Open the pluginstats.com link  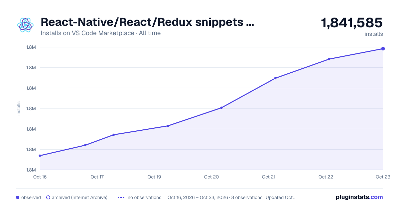tap(359, 197)
